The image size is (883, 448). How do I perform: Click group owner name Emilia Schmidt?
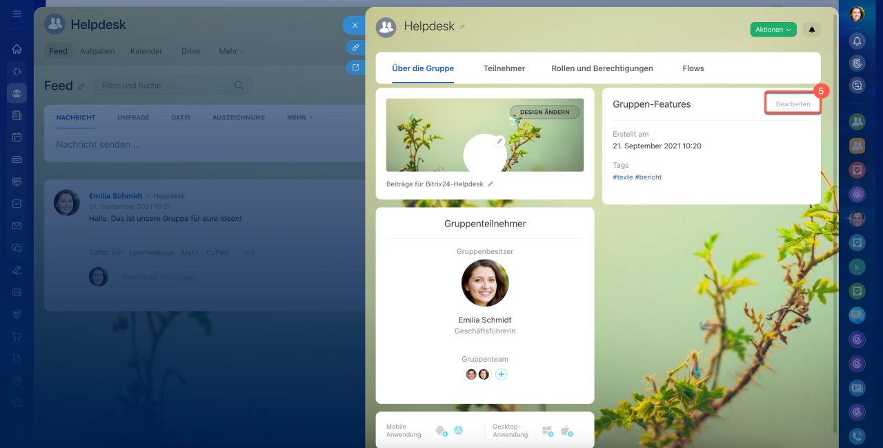click(485, 320)
